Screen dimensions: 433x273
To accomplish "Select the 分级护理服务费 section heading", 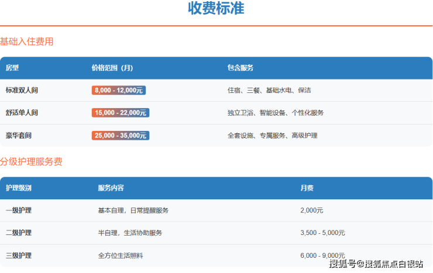I will tap(31, 162).
